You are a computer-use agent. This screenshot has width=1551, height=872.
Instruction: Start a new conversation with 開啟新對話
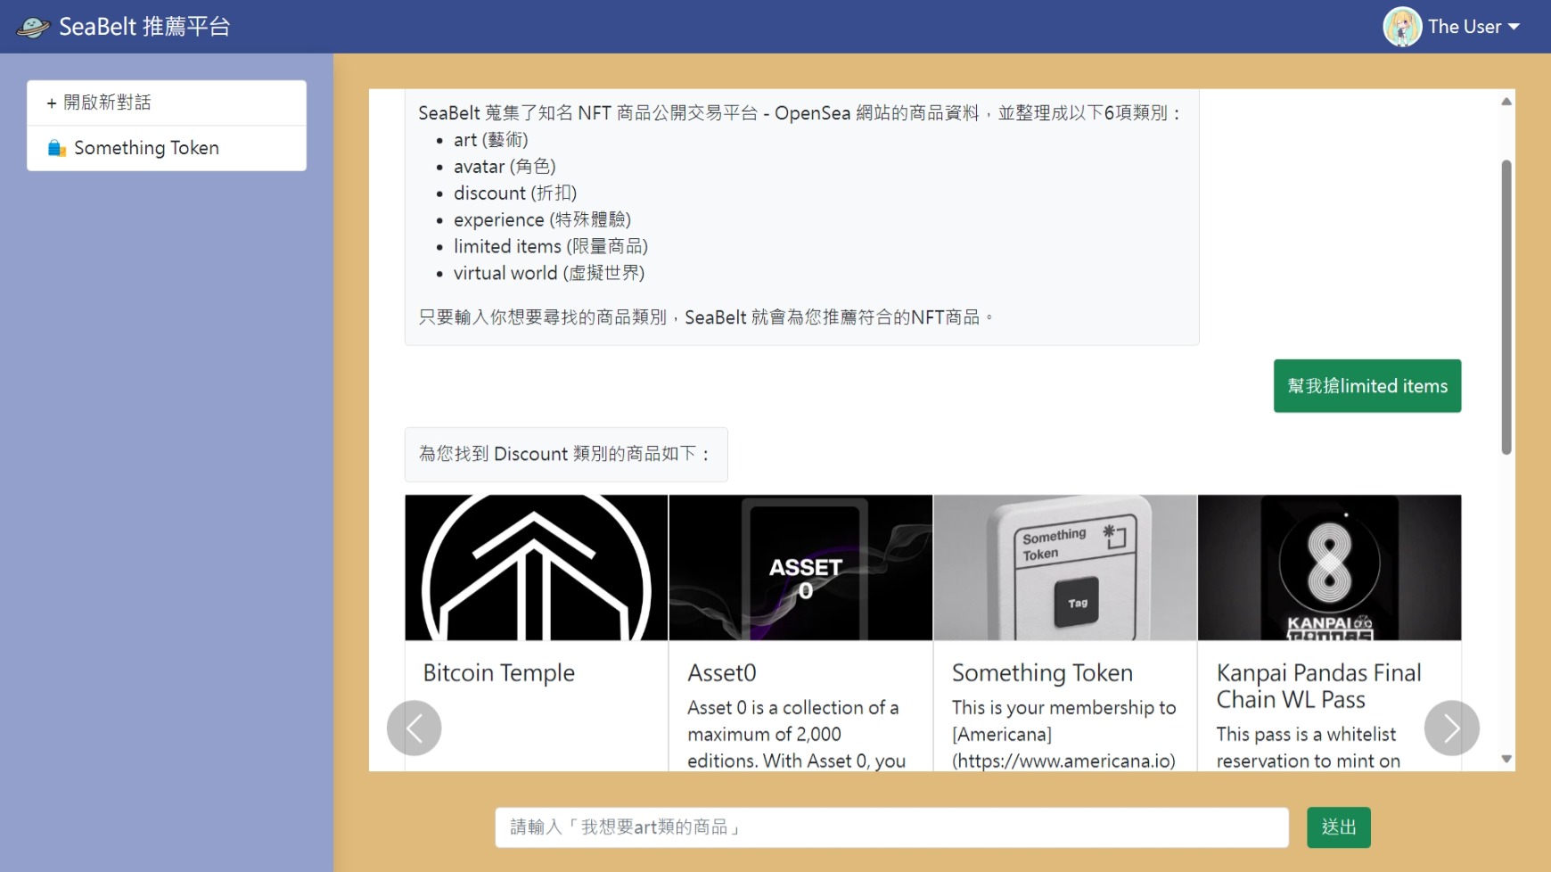[x=167, y=103]
